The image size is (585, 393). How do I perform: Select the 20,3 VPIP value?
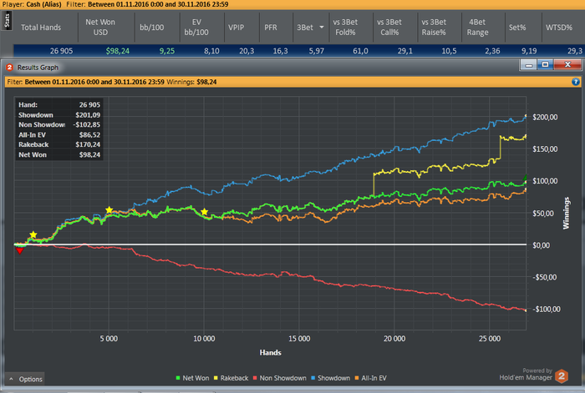click(x=247, y=51)
